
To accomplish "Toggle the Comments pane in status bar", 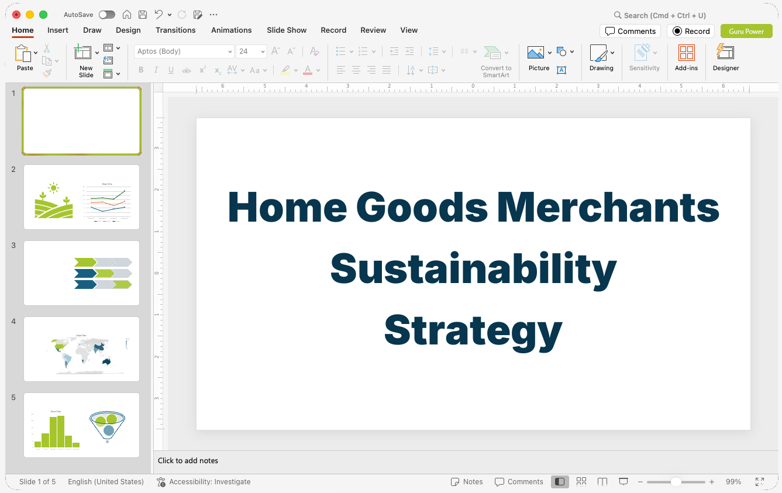I will tap(519, 482).
